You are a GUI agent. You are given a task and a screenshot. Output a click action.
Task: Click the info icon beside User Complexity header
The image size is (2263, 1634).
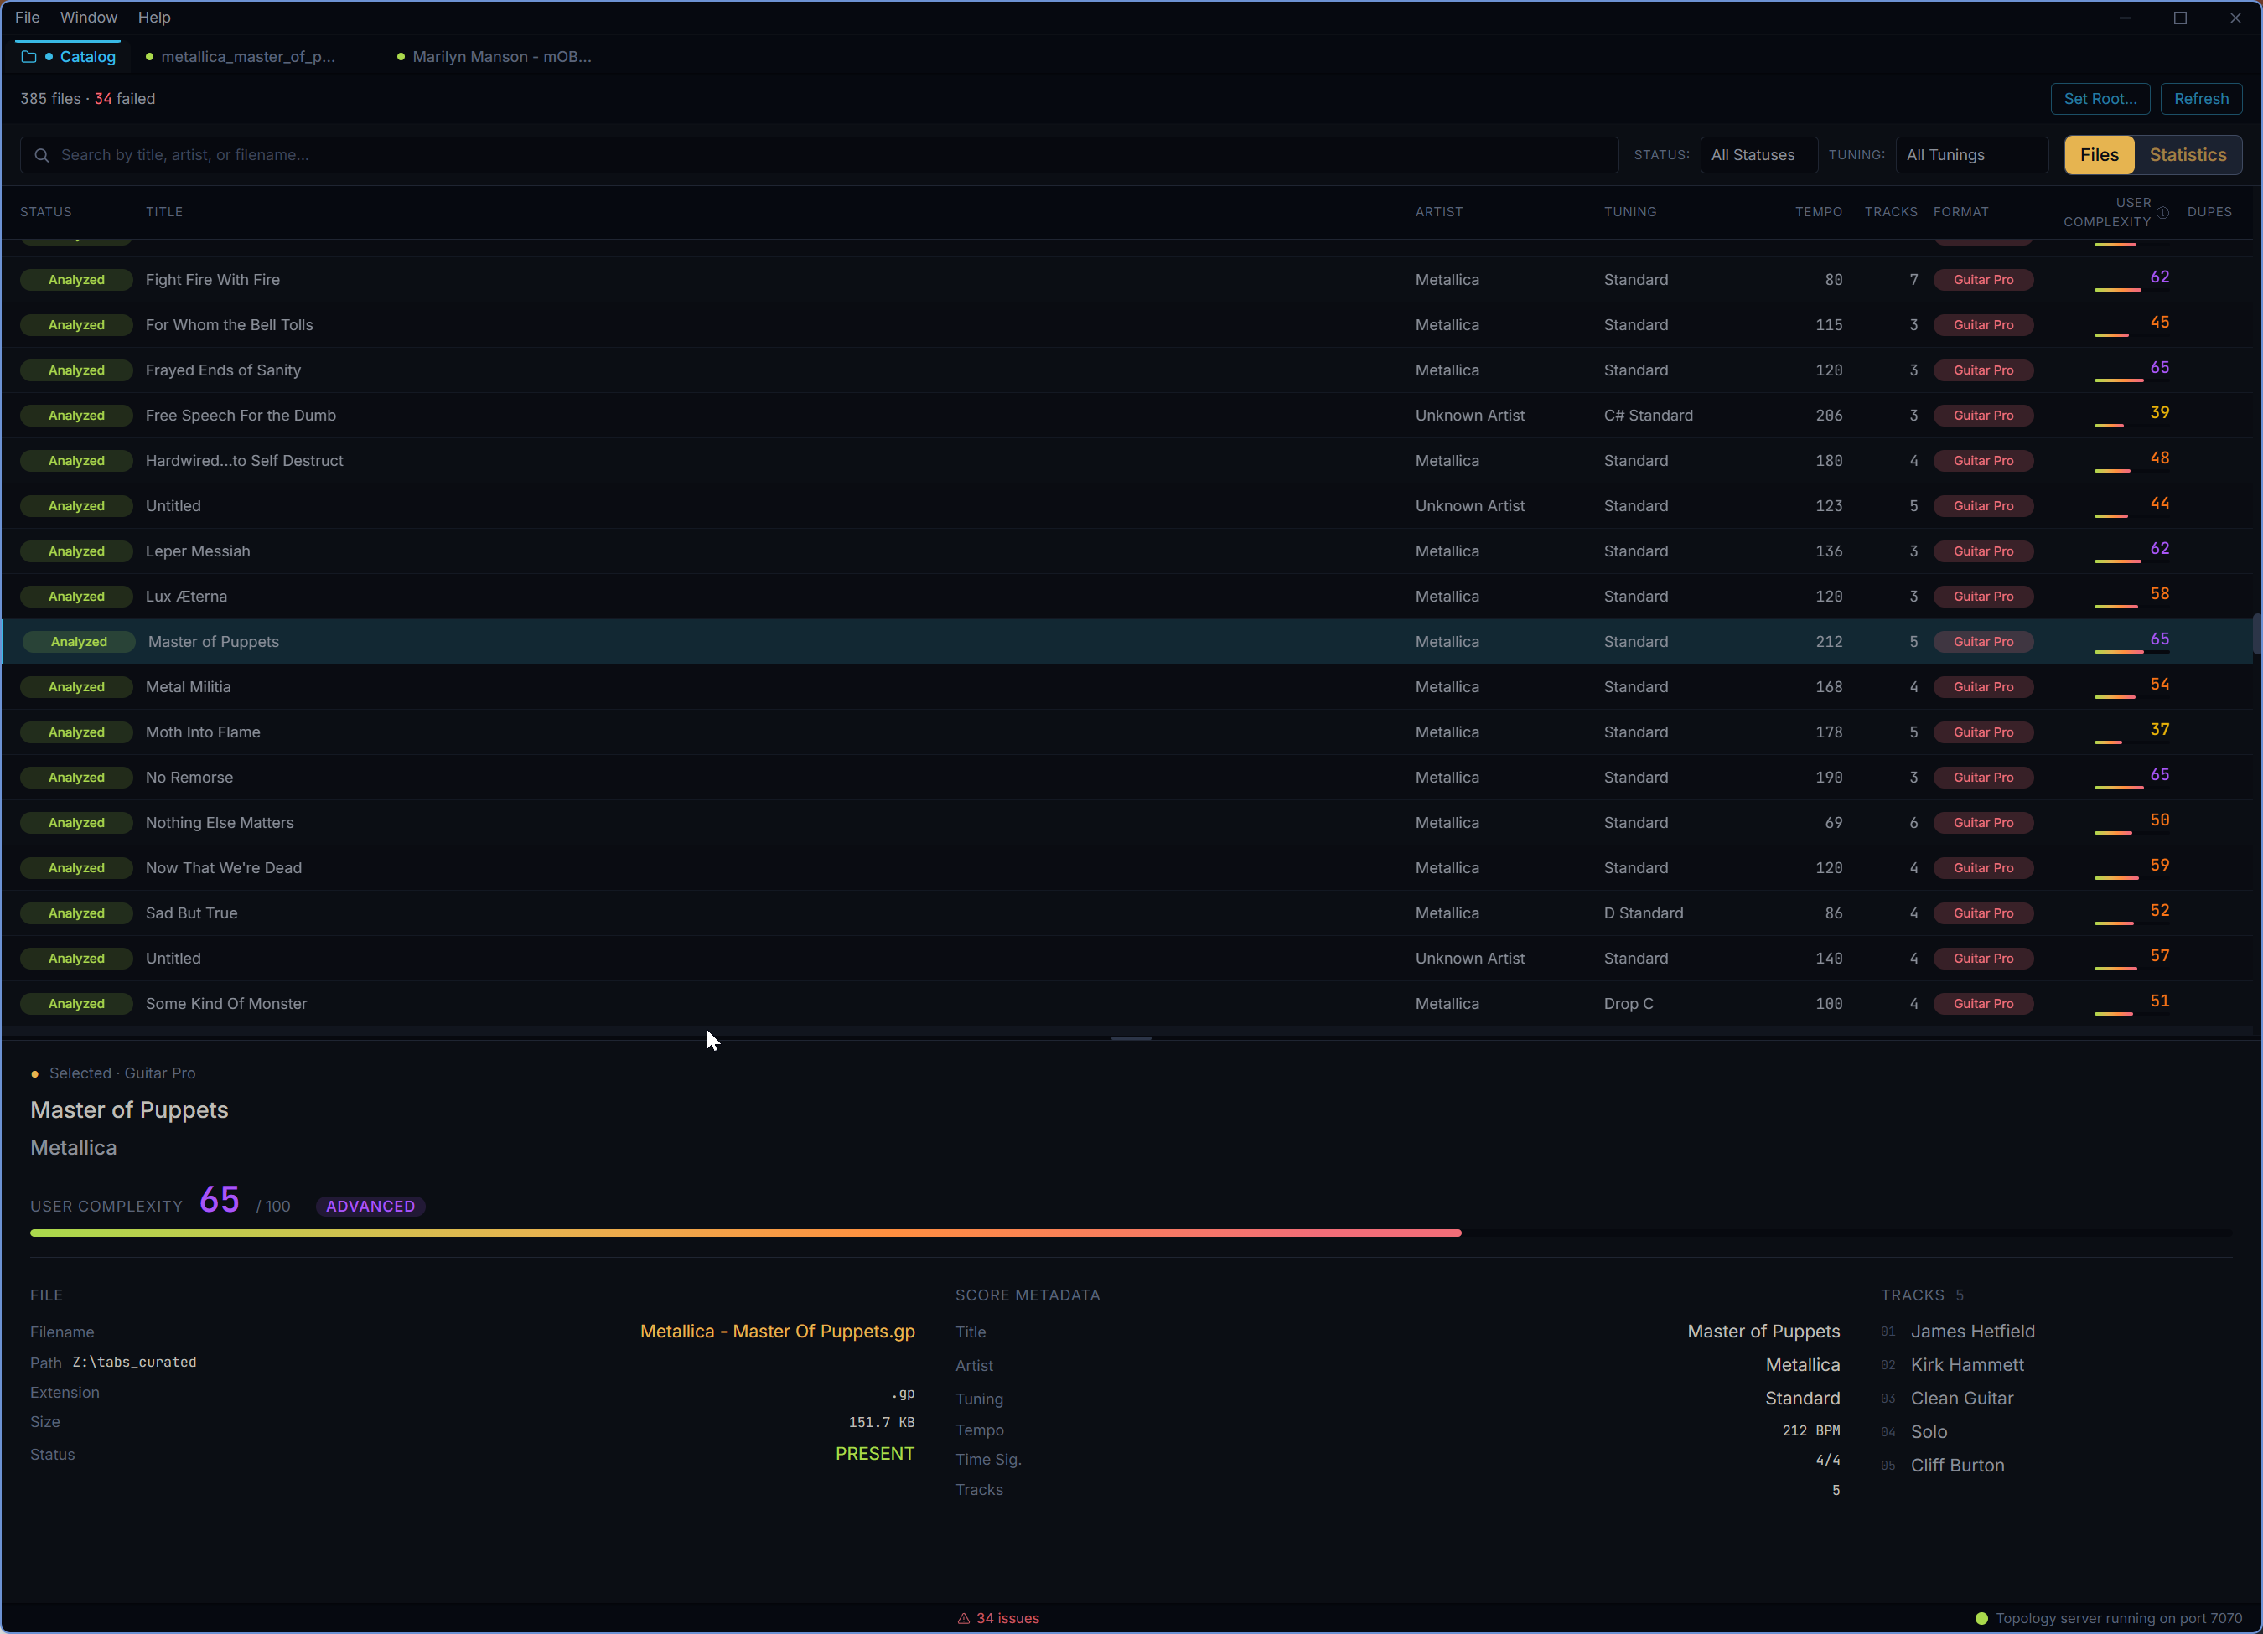point(2162,213)
